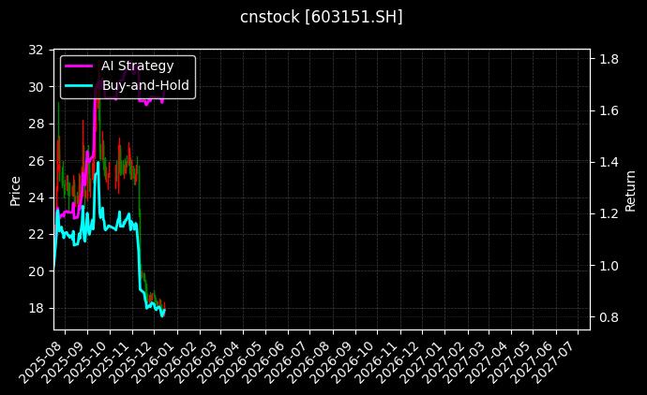Click the 18 price tick label
Image resolution: width=647 pixels, height=395 pixels.
37,308
